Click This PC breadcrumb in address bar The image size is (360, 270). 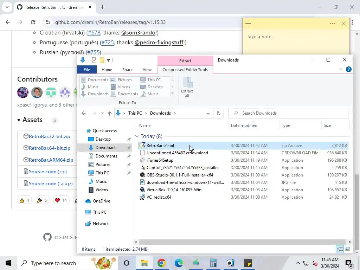(135, 113)
